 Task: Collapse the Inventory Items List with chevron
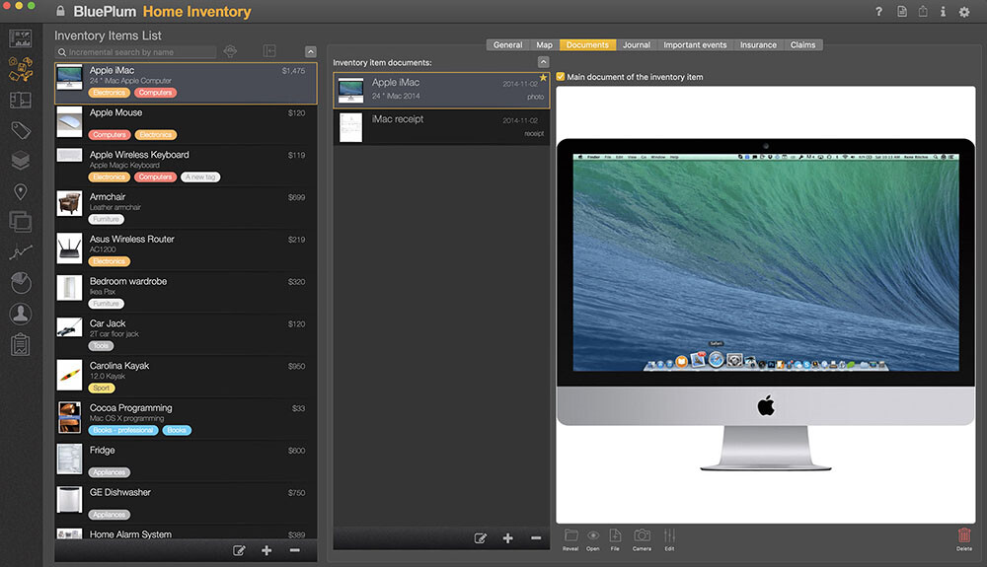(x=310, y=51)
